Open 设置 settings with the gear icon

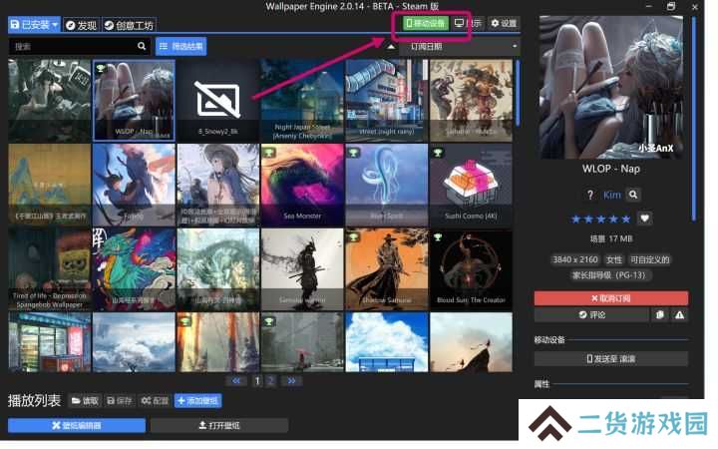[504, 23]
